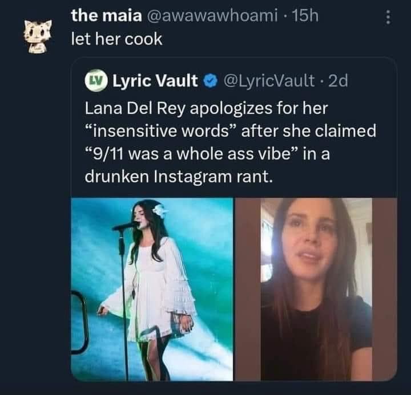Select the "let her cook" tweet text
Screen dimensions: 411x395
pos(116,40)
